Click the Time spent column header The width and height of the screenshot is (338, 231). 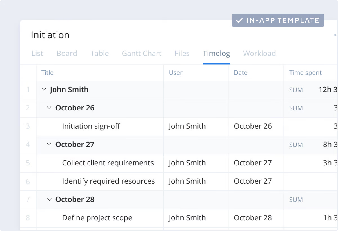coord(305,73)
